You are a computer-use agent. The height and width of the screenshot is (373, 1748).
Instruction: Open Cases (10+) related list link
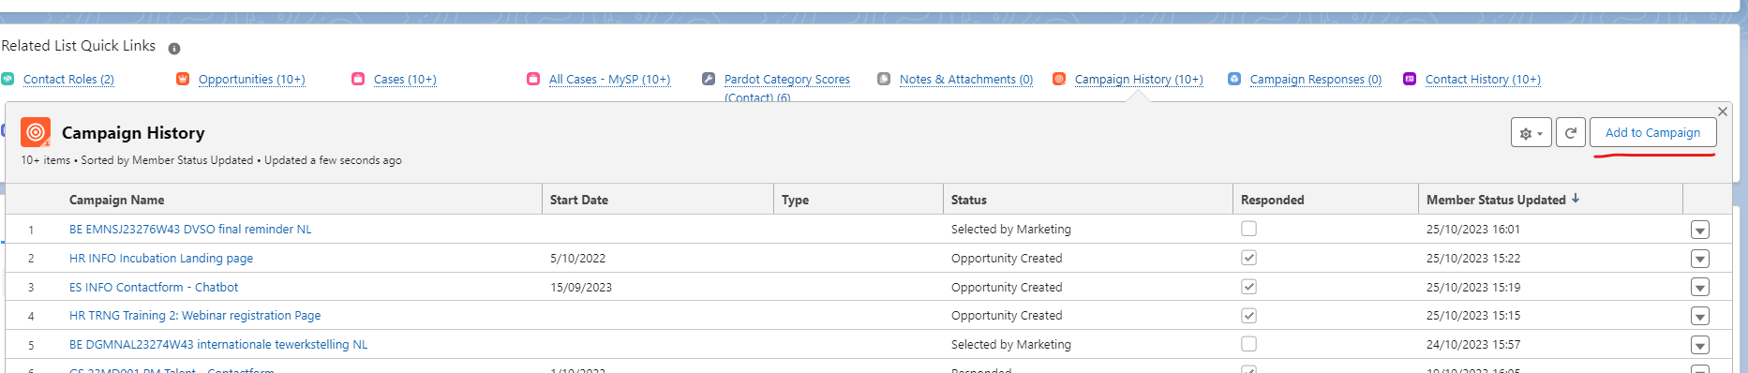pyautogui.click(x=405, y=80)
